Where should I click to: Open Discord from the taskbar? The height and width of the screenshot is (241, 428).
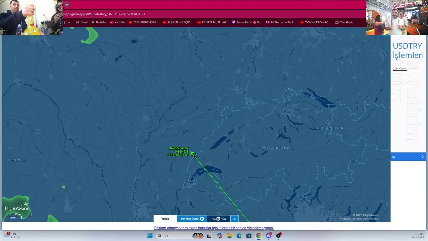(x=269, y=236)
